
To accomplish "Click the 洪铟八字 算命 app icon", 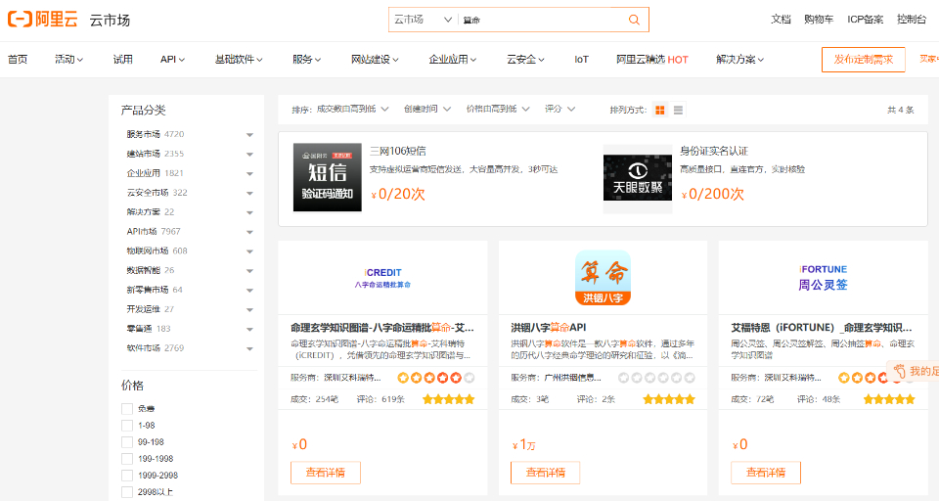I will (603, 278).
